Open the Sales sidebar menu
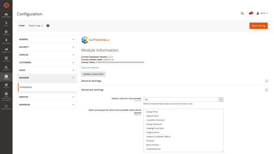 coord(6,24)
